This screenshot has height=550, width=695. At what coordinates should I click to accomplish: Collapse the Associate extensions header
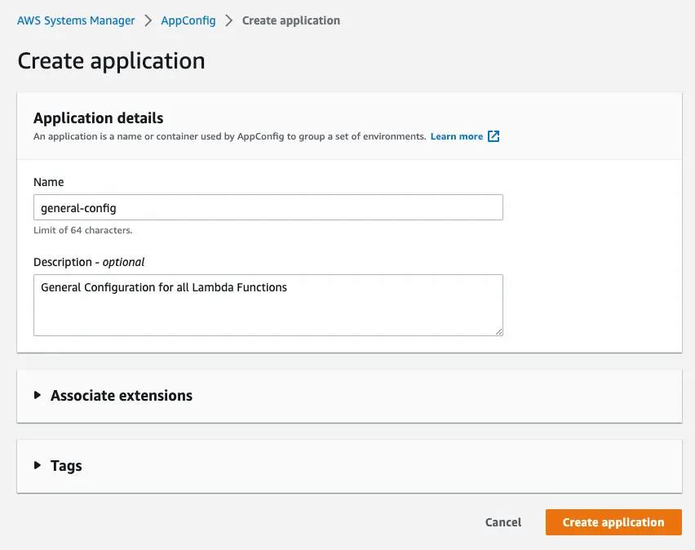(121, 396)
